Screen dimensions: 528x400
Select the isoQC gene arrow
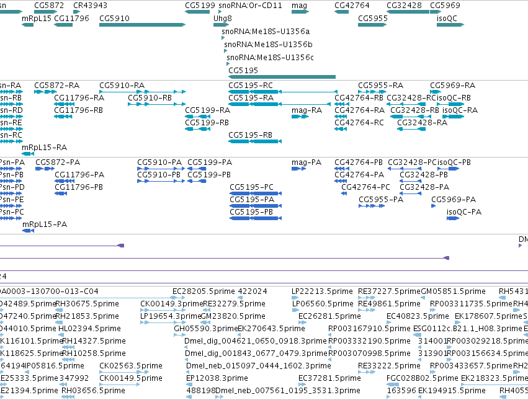450,25
